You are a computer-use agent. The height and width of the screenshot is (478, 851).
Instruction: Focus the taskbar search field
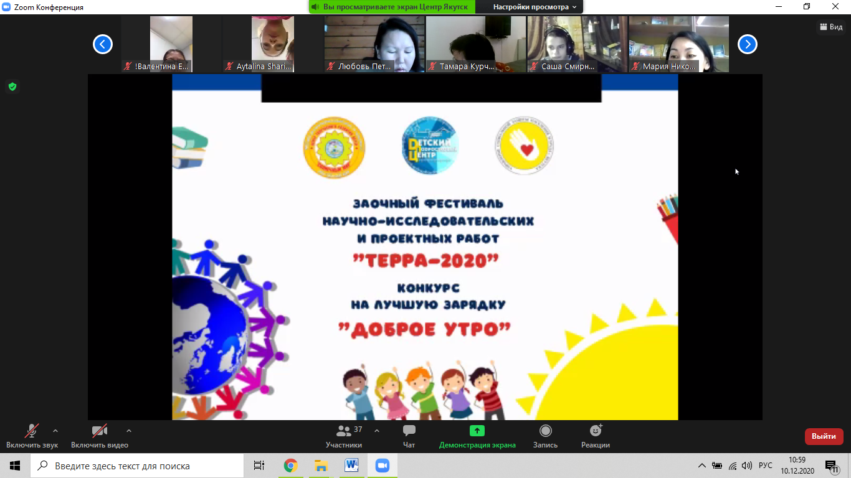pyautogui.click(x=137, y=466)
